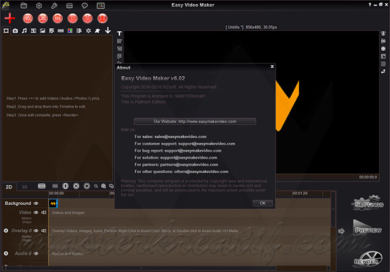Mute the Video track speaker icon
The width and height of the screenshot is (390, 272).
click(44, 212)
